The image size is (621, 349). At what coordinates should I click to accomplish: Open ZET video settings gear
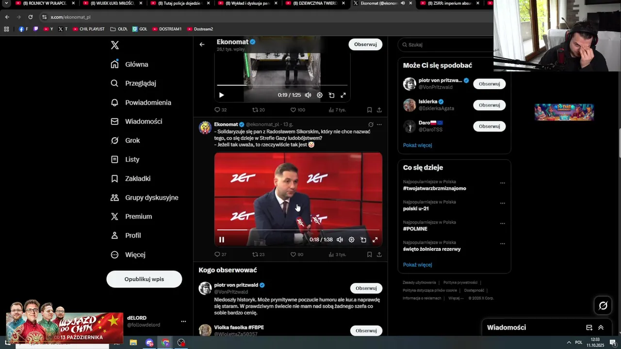(352, 239)
